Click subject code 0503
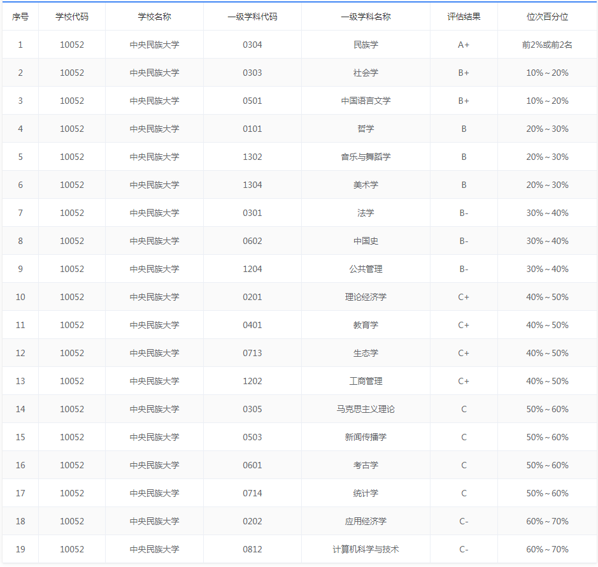The width and height of the screenshot is (598, 567). coord(252,437)
